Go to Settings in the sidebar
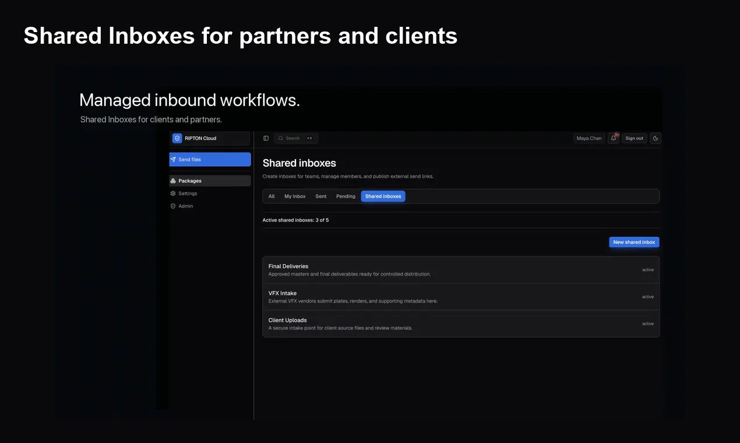 coord(210,194)
